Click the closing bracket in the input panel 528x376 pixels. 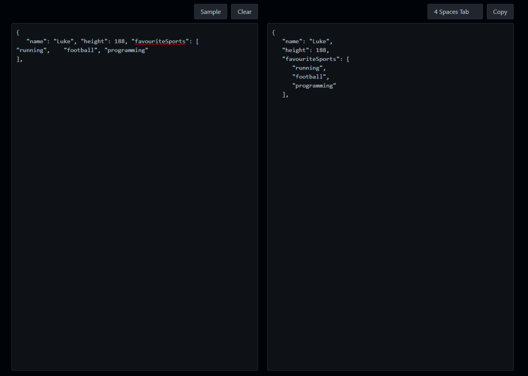pos(19,59)
